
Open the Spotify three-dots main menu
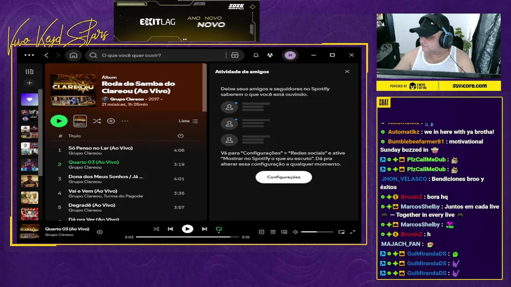click(29, 55)
